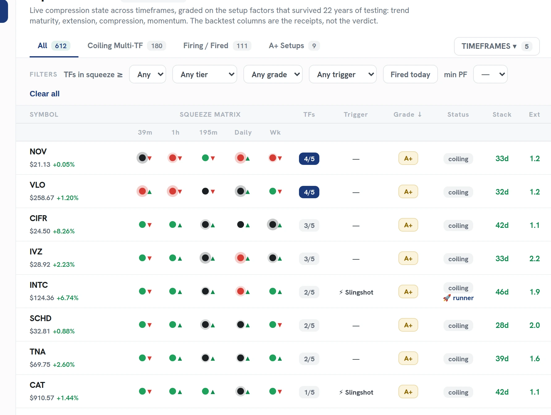Switch to Firing / Fired tab

pyautogui.click(x=217, y=46)
